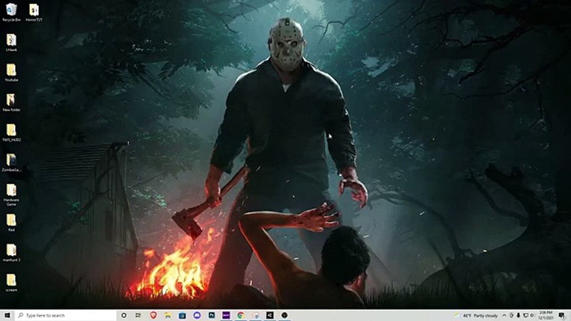
Task: Select the Red folder on the desktop
Action: 11,222
